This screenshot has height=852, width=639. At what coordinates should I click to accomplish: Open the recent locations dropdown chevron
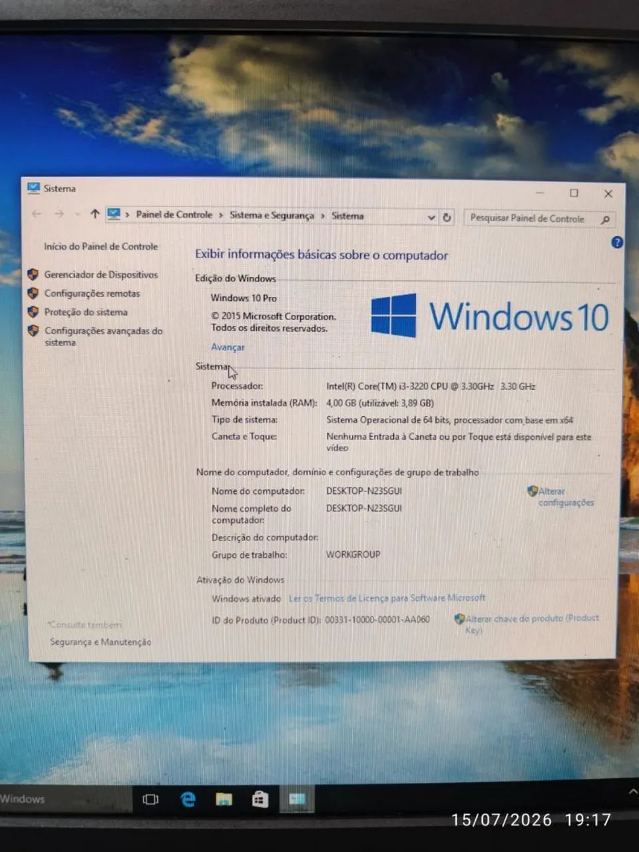(77, 214)
